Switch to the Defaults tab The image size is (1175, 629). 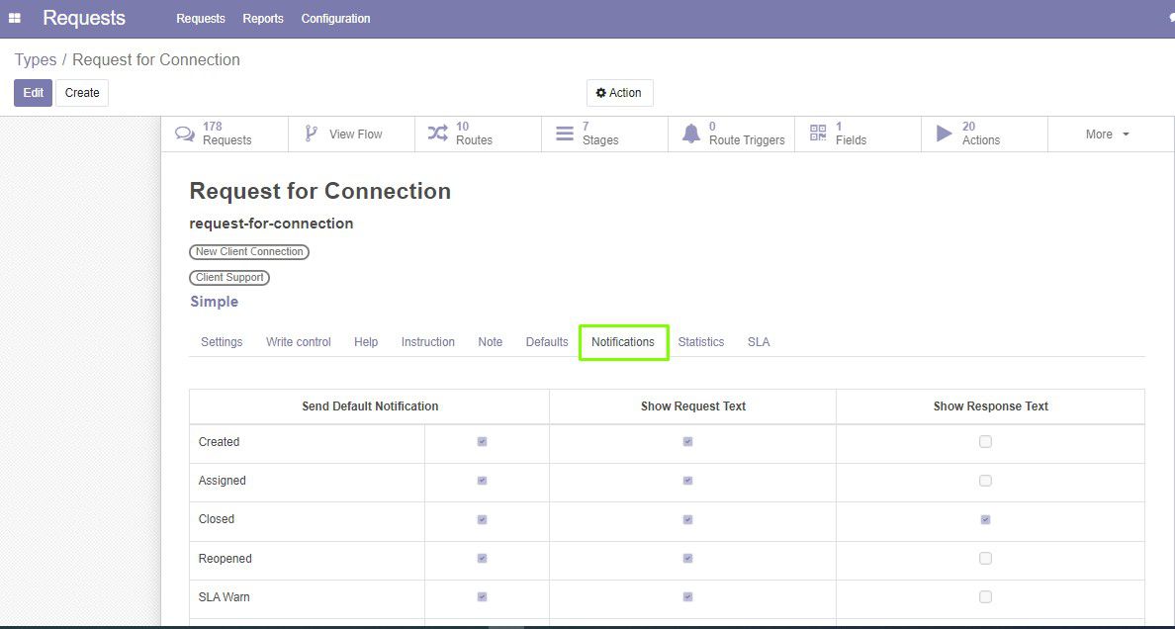pyautogui.click(x=547, y=342)
